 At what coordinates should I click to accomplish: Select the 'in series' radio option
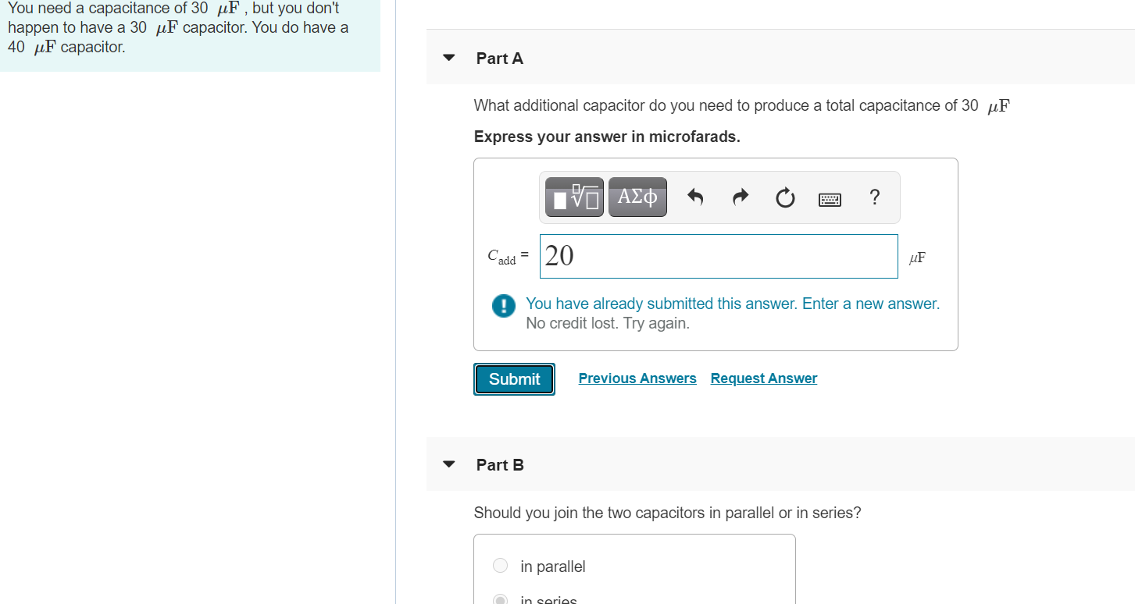pos(501,599)
